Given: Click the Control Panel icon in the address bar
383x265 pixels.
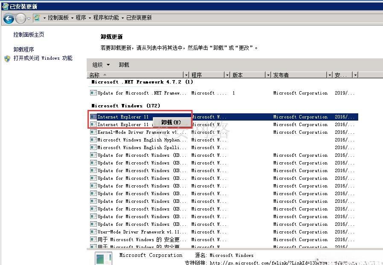Looking at the screenshot, I should (x=37, y=17).
